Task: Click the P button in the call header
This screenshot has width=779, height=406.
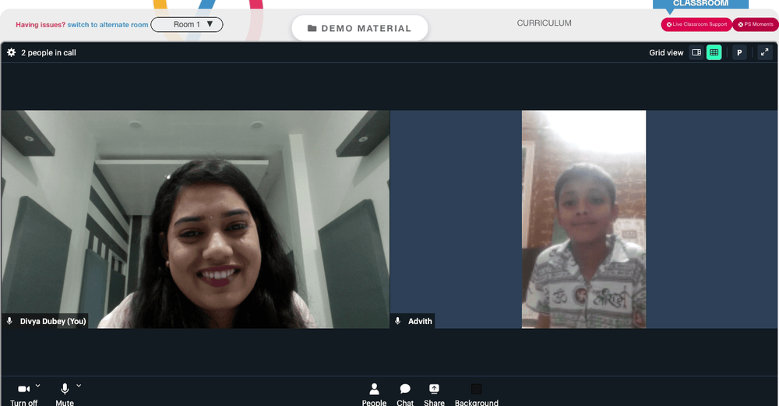Action: pos(739,52)
